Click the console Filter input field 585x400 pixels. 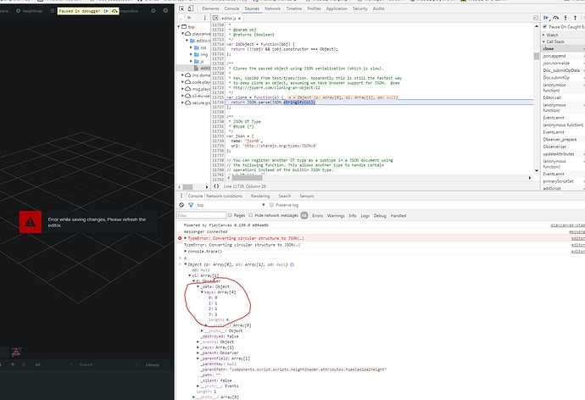[x=198, y=215]
